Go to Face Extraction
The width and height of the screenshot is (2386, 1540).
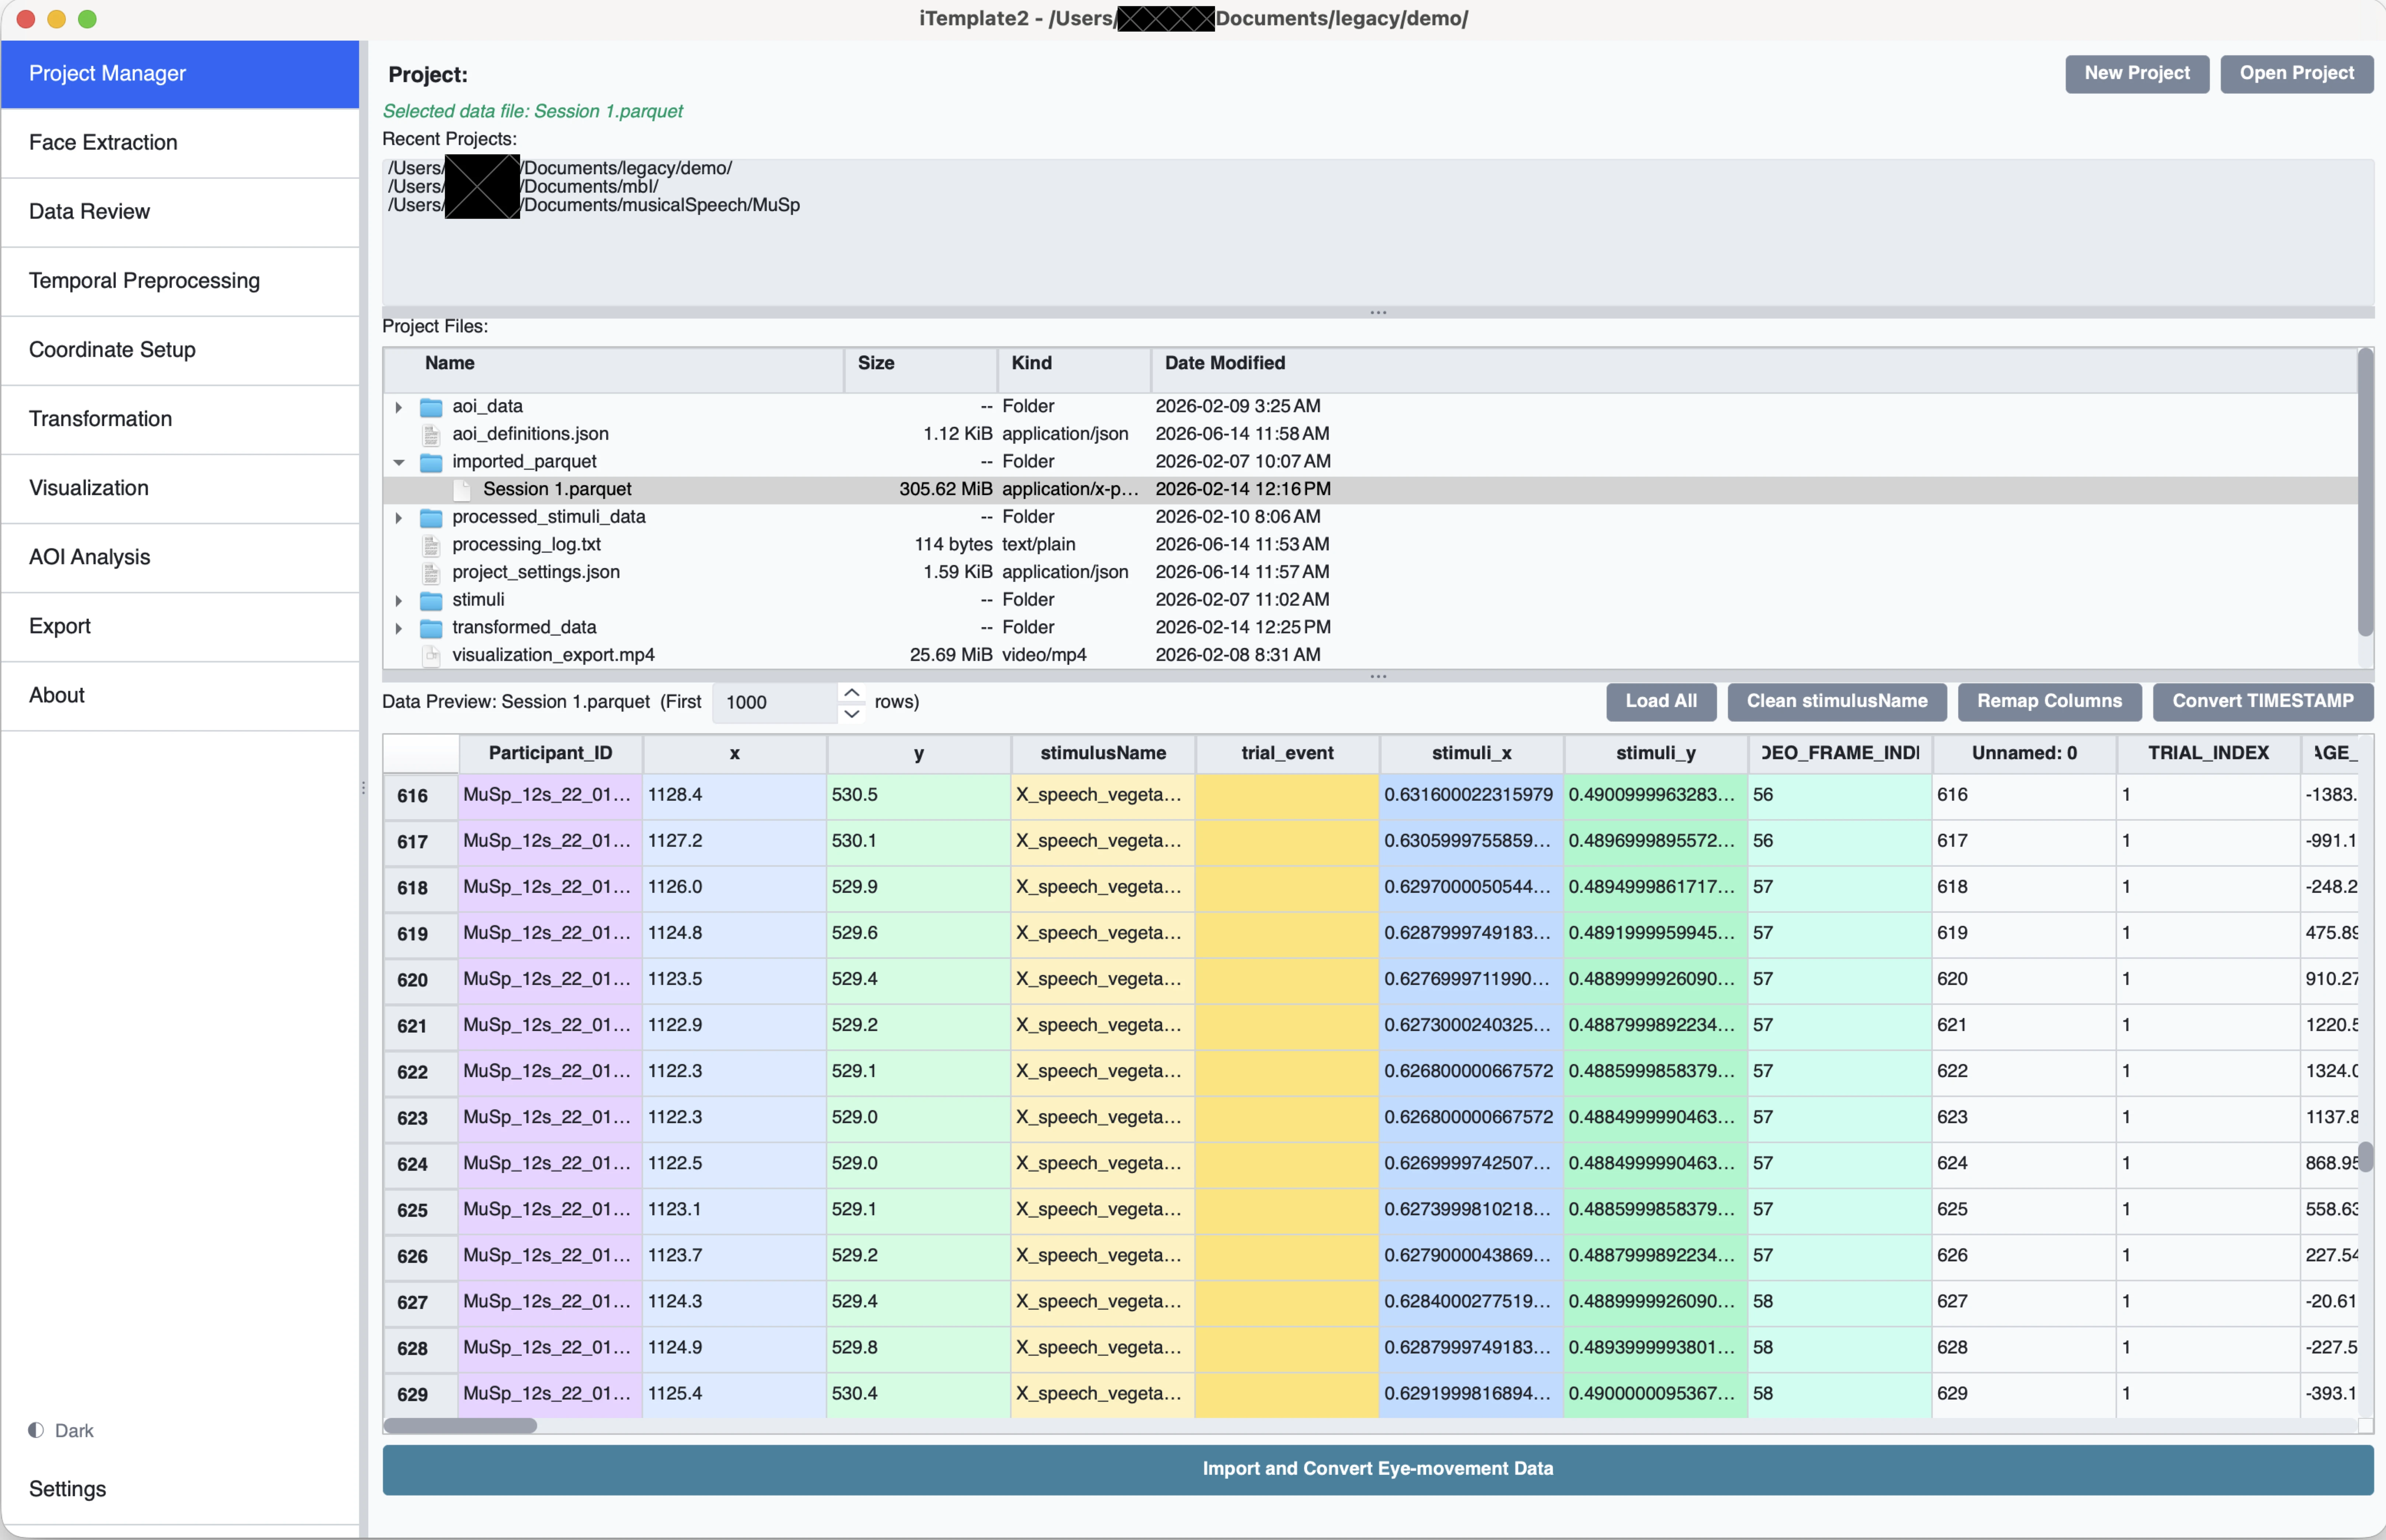[x=180, y=143]
